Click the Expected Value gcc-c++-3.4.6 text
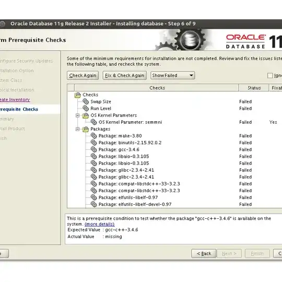Image resolution: width=282 pixels, height=282 pixels. pyautogui.click(x=122, y=230)
